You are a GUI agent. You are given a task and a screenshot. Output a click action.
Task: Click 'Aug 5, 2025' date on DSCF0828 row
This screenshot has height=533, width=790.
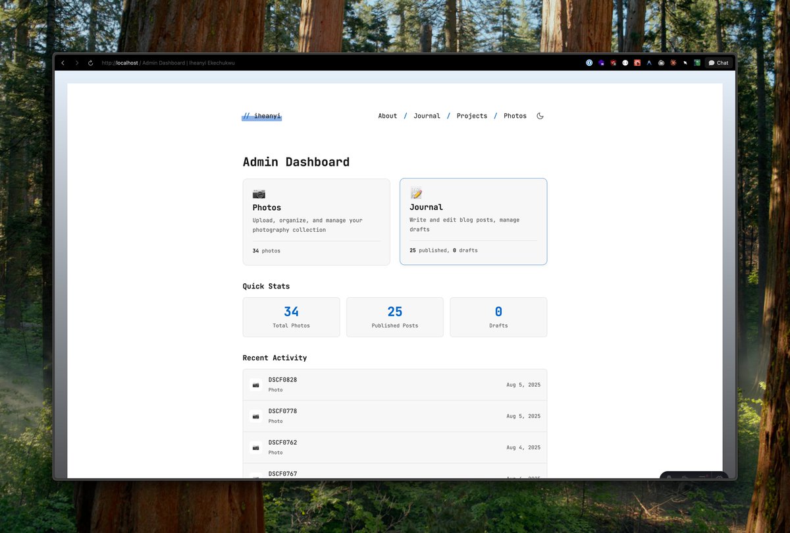[523, 385]
